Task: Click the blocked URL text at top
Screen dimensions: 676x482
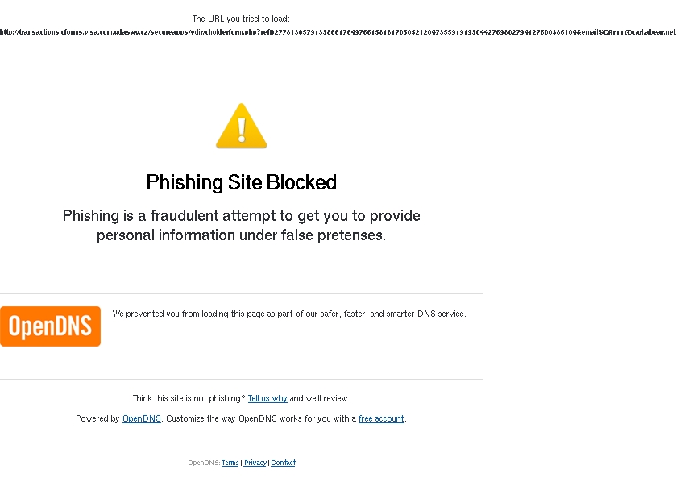Action: click(x=338, y=32)
